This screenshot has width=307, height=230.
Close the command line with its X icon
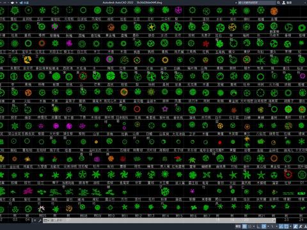pyautogui.click(x=35, y=220)
